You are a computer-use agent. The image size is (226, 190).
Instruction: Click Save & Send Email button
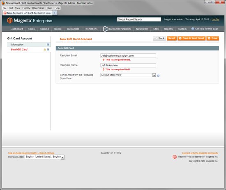click(x=191, y=38)
